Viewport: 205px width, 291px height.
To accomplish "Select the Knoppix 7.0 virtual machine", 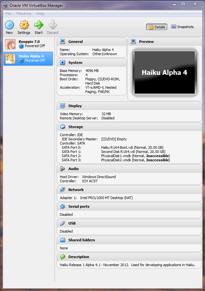I will (28, 44).
